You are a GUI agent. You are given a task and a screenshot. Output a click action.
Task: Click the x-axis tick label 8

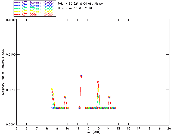point(47,128)
